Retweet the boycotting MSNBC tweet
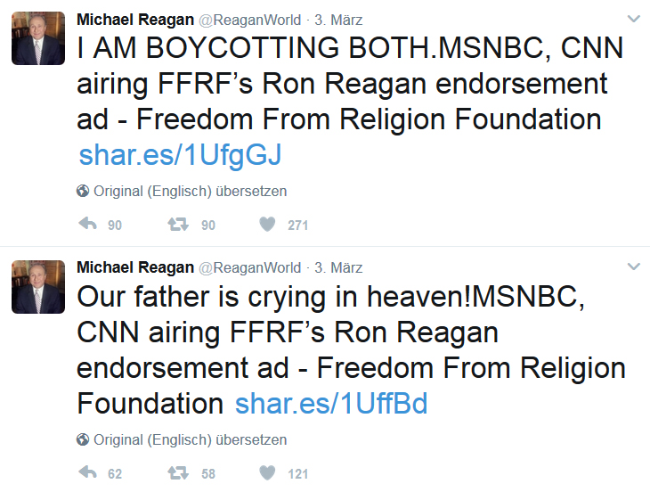 [x=178, y=224]
